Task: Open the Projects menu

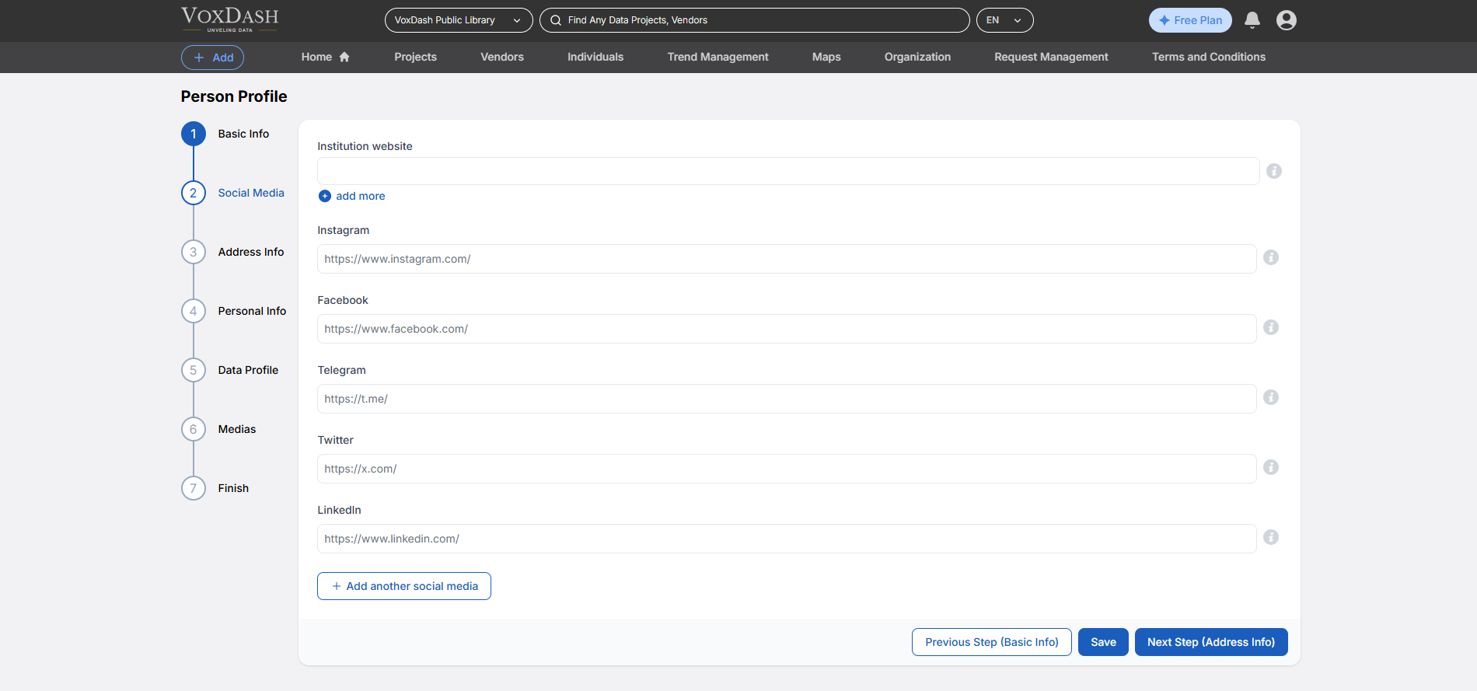Action: click(x=415, y=57)
